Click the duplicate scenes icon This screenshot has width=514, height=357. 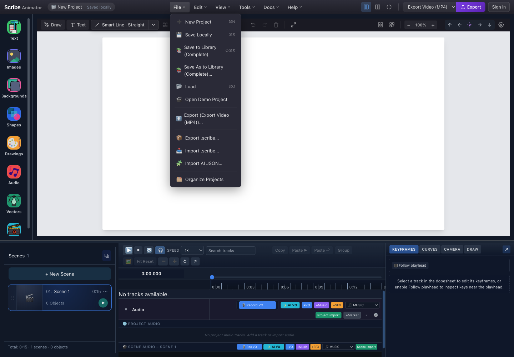click(x=106, y=256)
